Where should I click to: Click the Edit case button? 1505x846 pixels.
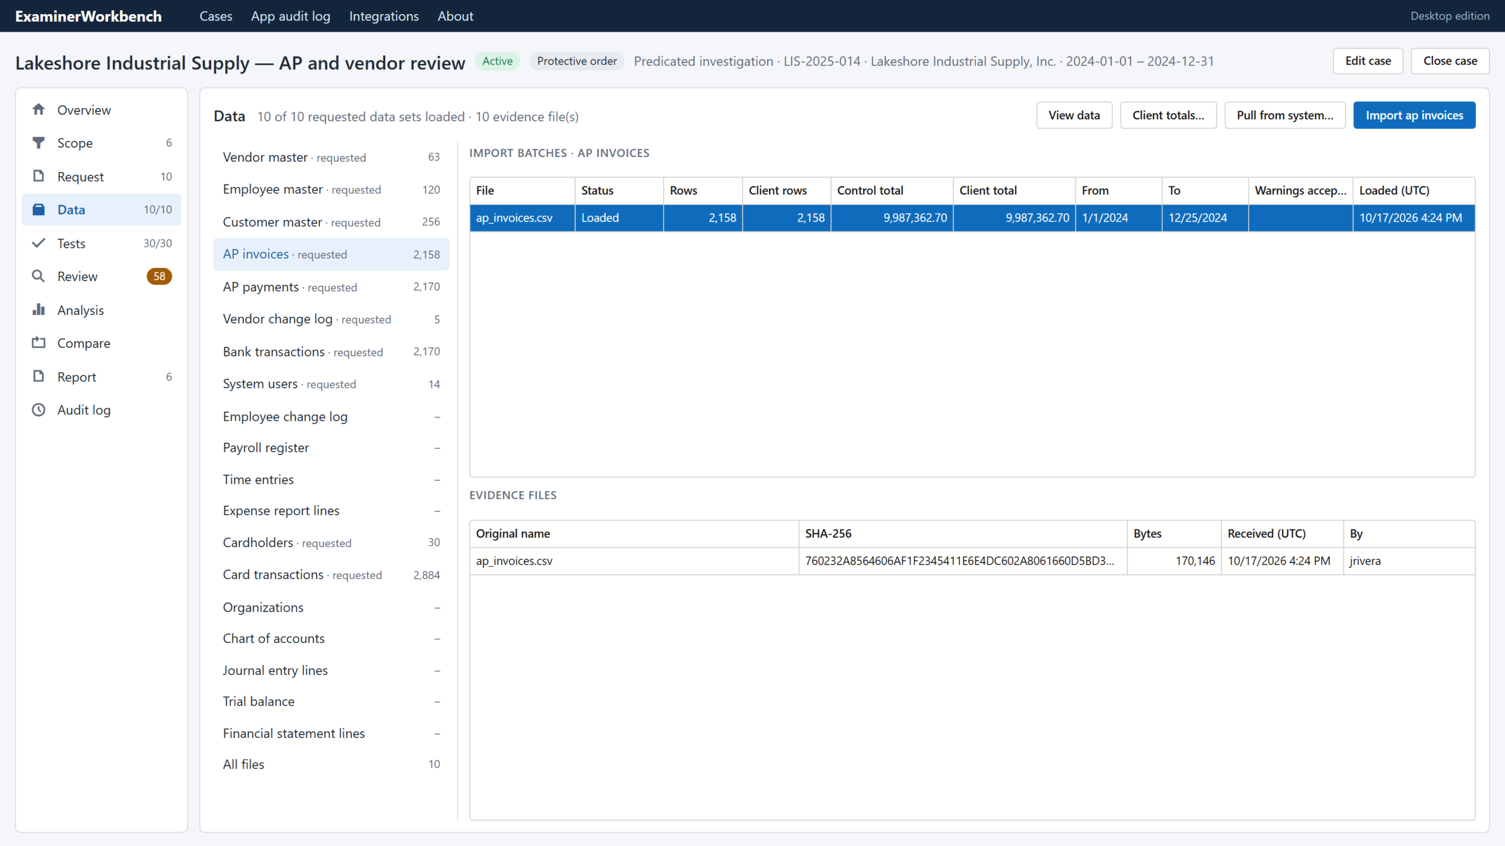pyautogui.click(x=1367, y=61)
